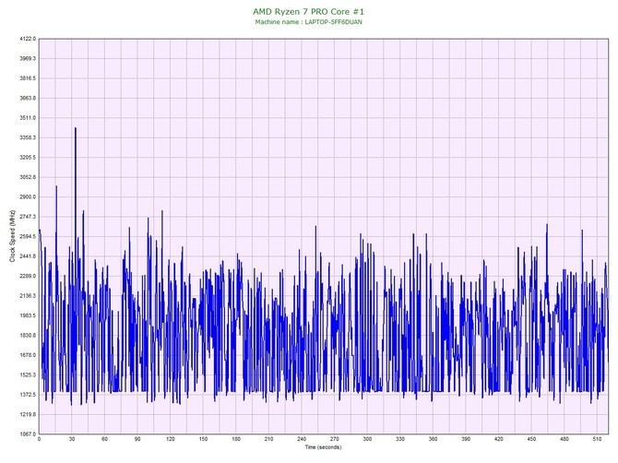The height and width of the screenshot is (463, 618).
Task: Click the y-axis value 2289.0
Action: (x=28, y=276)
